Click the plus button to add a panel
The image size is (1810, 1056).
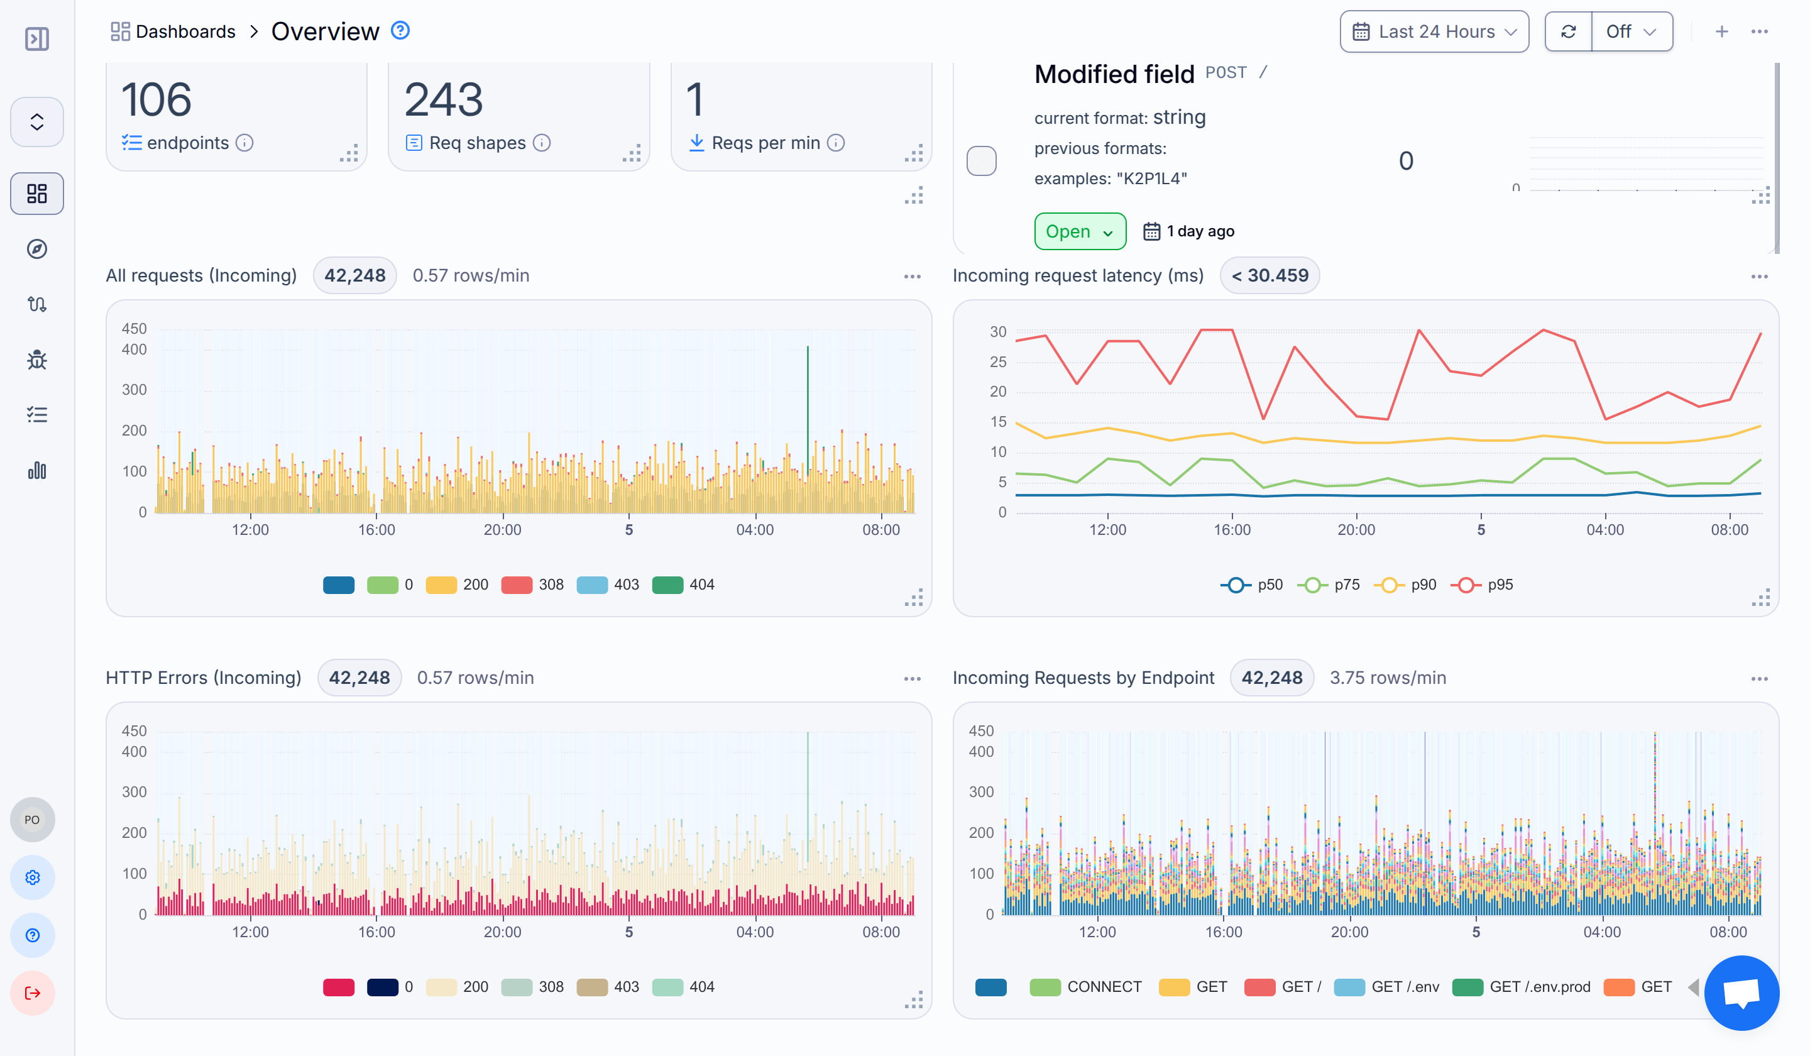tap(1721, 31)
